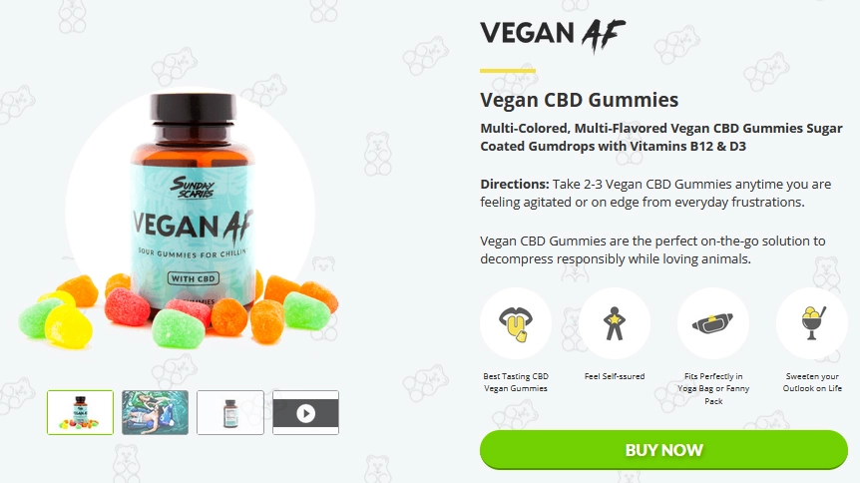Click the WITH CBD badge on bottle
The image size is (860, 483).
click(194, 278)
